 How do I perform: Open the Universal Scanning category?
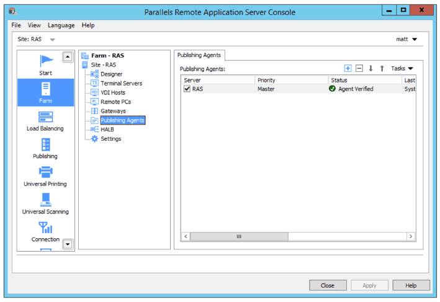(x=45, y=204)
